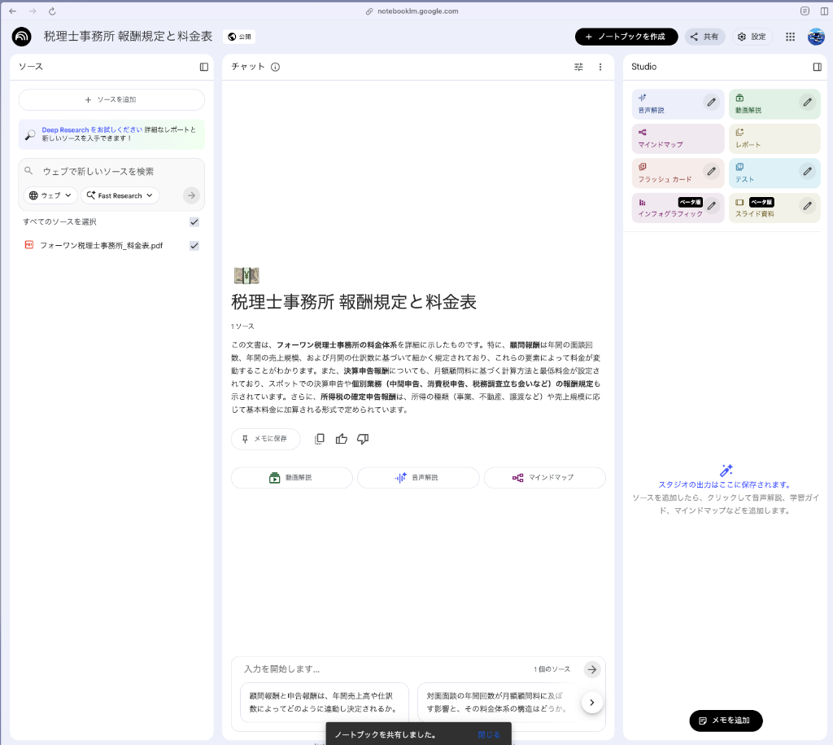Open chat settings via the sliders icon
The image size is (833, 745).
578,67
